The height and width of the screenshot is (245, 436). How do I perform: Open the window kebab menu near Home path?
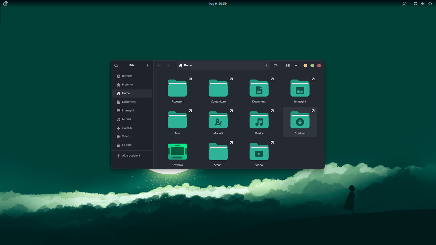[266, 65]
